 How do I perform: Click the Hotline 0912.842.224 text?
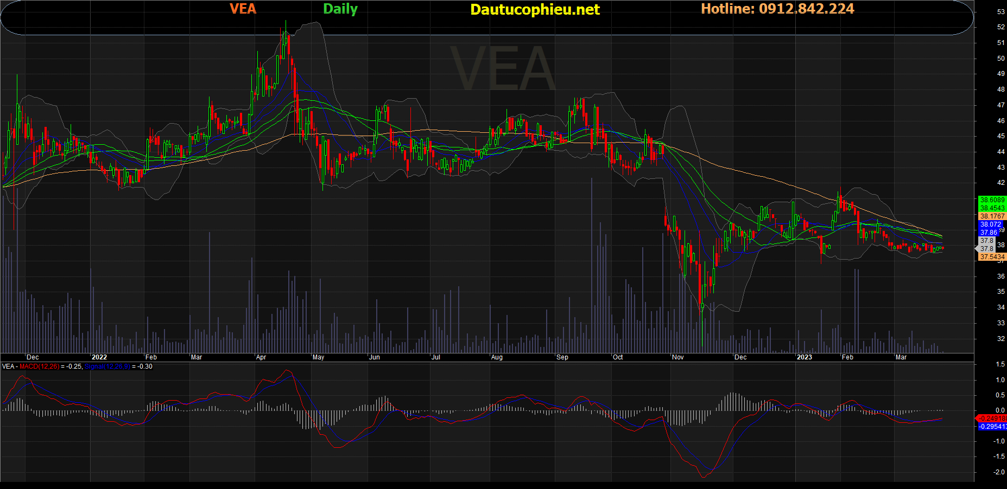point(777,9)
